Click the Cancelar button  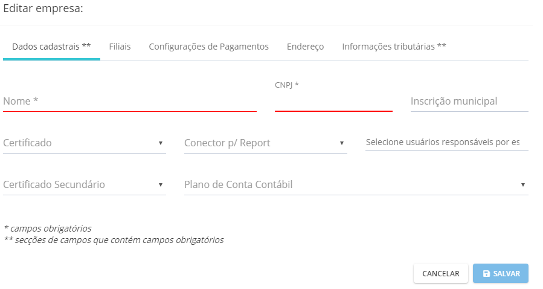pyautogui.click(x=441, y=274)
